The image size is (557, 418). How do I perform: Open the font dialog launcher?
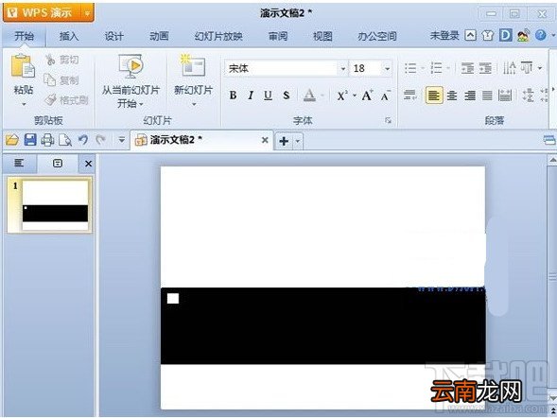388,121
